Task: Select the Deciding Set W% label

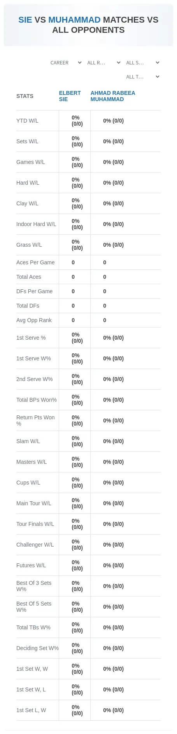Action: pos(37,648)
